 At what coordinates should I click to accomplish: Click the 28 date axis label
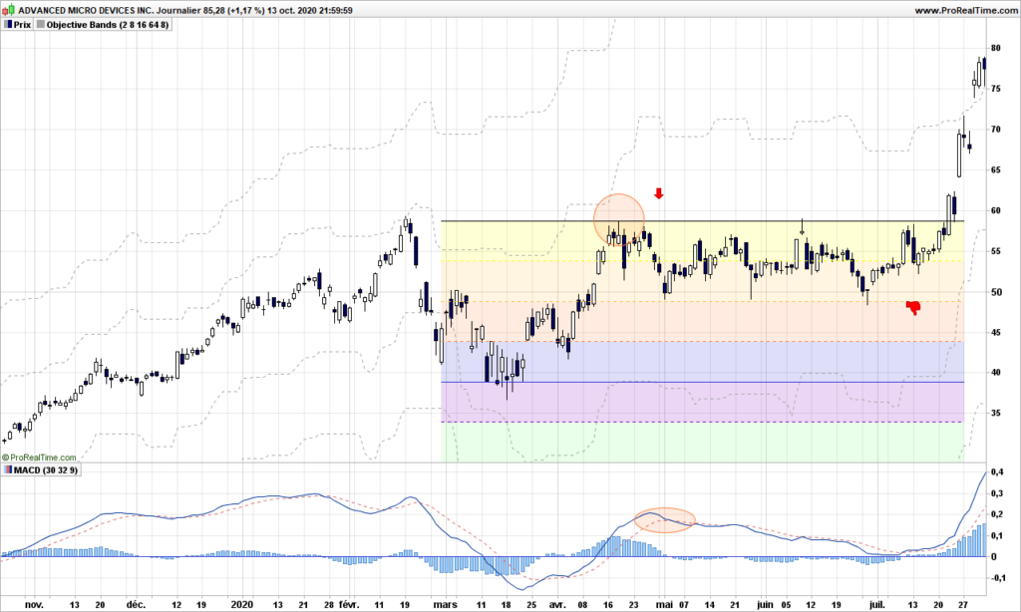tap(328, 605)
